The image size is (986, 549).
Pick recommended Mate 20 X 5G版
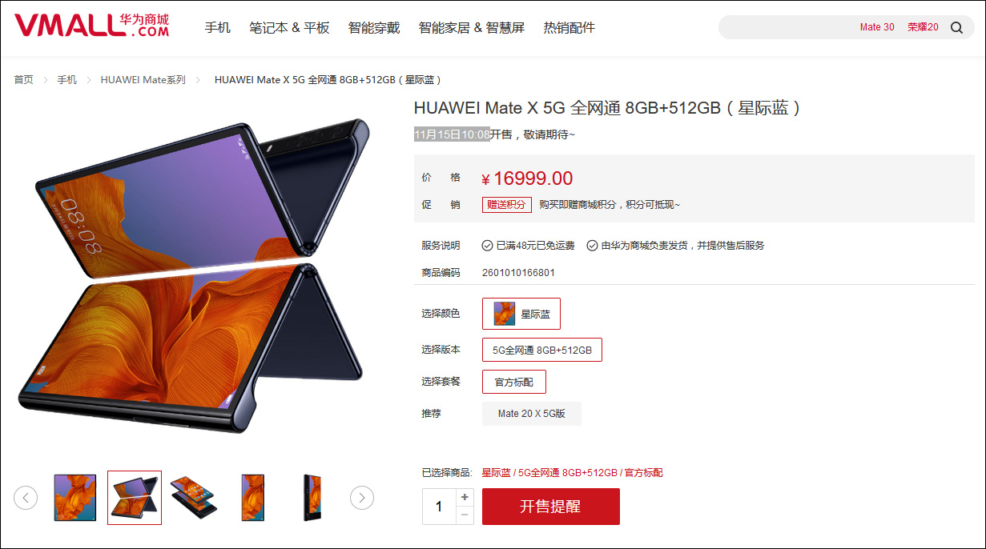(532, 414)
